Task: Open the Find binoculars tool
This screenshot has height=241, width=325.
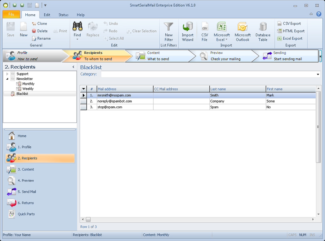Action: click(77, 30)
